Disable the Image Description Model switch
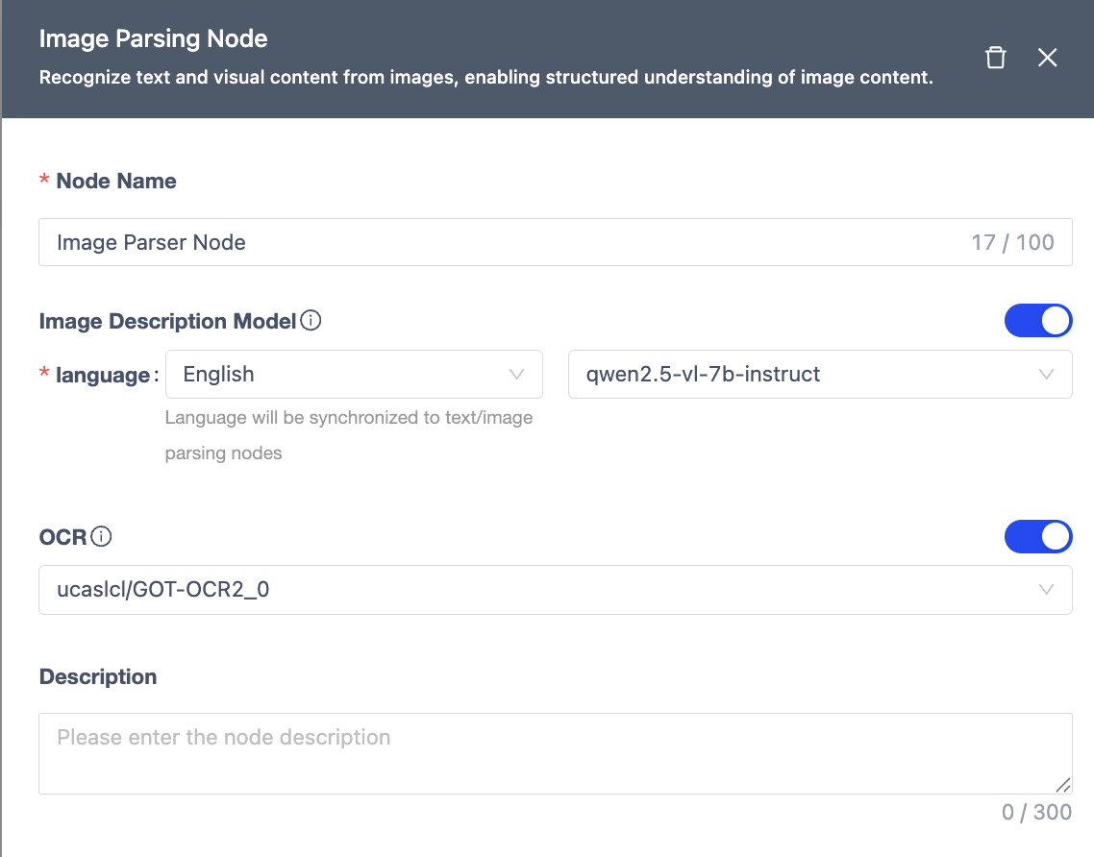 point(1037,321)
